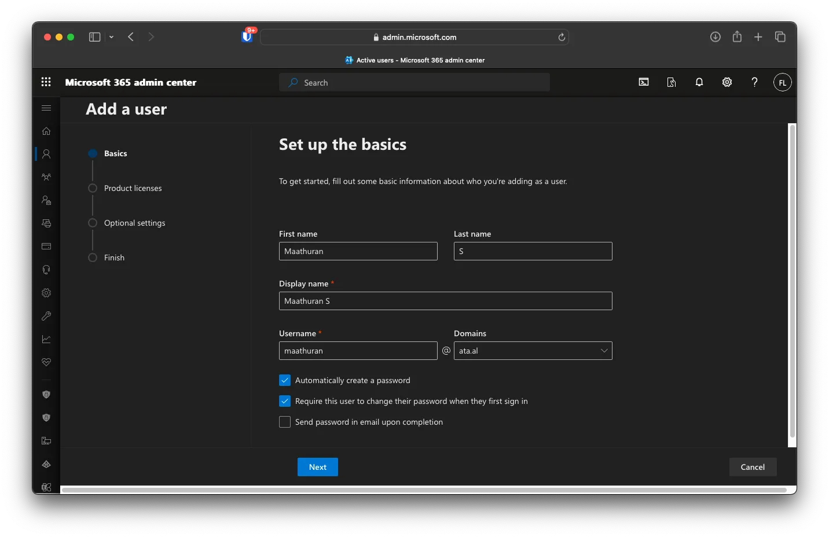Go to Home in the sidebar
The image size is (829, 537).
tap(46, 131)
